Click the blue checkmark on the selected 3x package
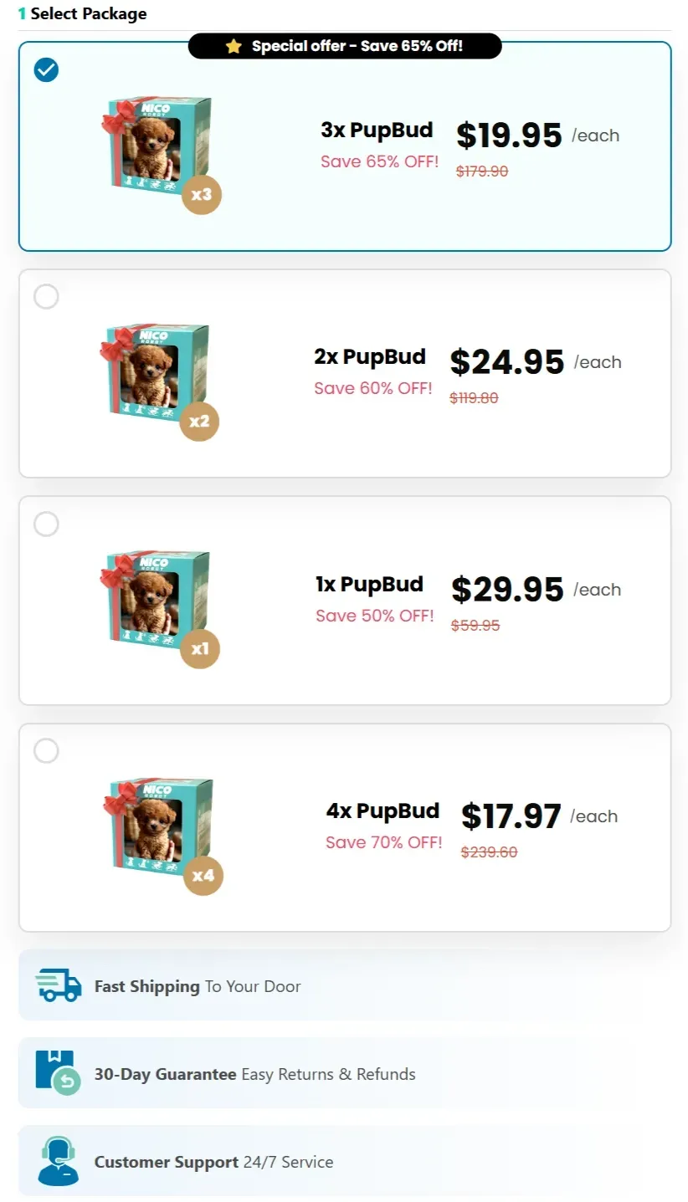Image resolution: width=688 pixels, height=1202 pixels. (x=47, y=70)
